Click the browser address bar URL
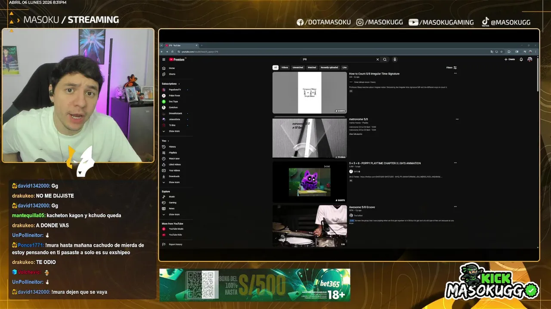Screen dimensions: 551x309 tap(200, 51)
